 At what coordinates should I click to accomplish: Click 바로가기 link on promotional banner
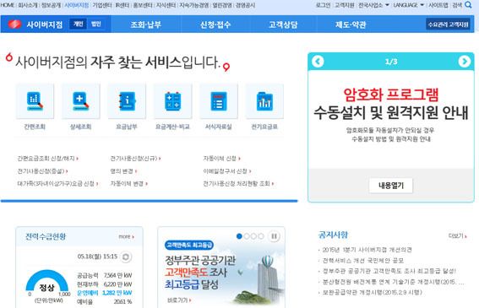(179, 300)
